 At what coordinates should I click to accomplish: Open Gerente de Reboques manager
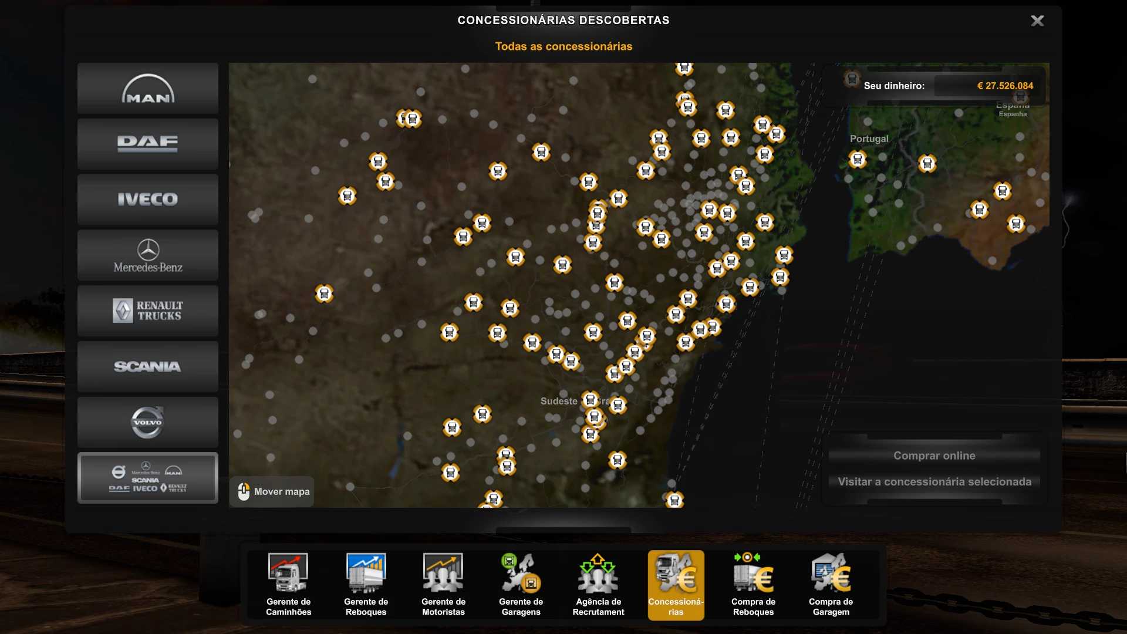click(x=366, y=585)
